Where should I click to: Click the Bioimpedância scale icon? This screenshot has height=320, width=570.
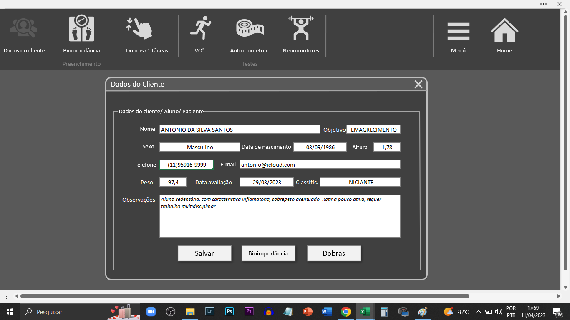point(81,29)
